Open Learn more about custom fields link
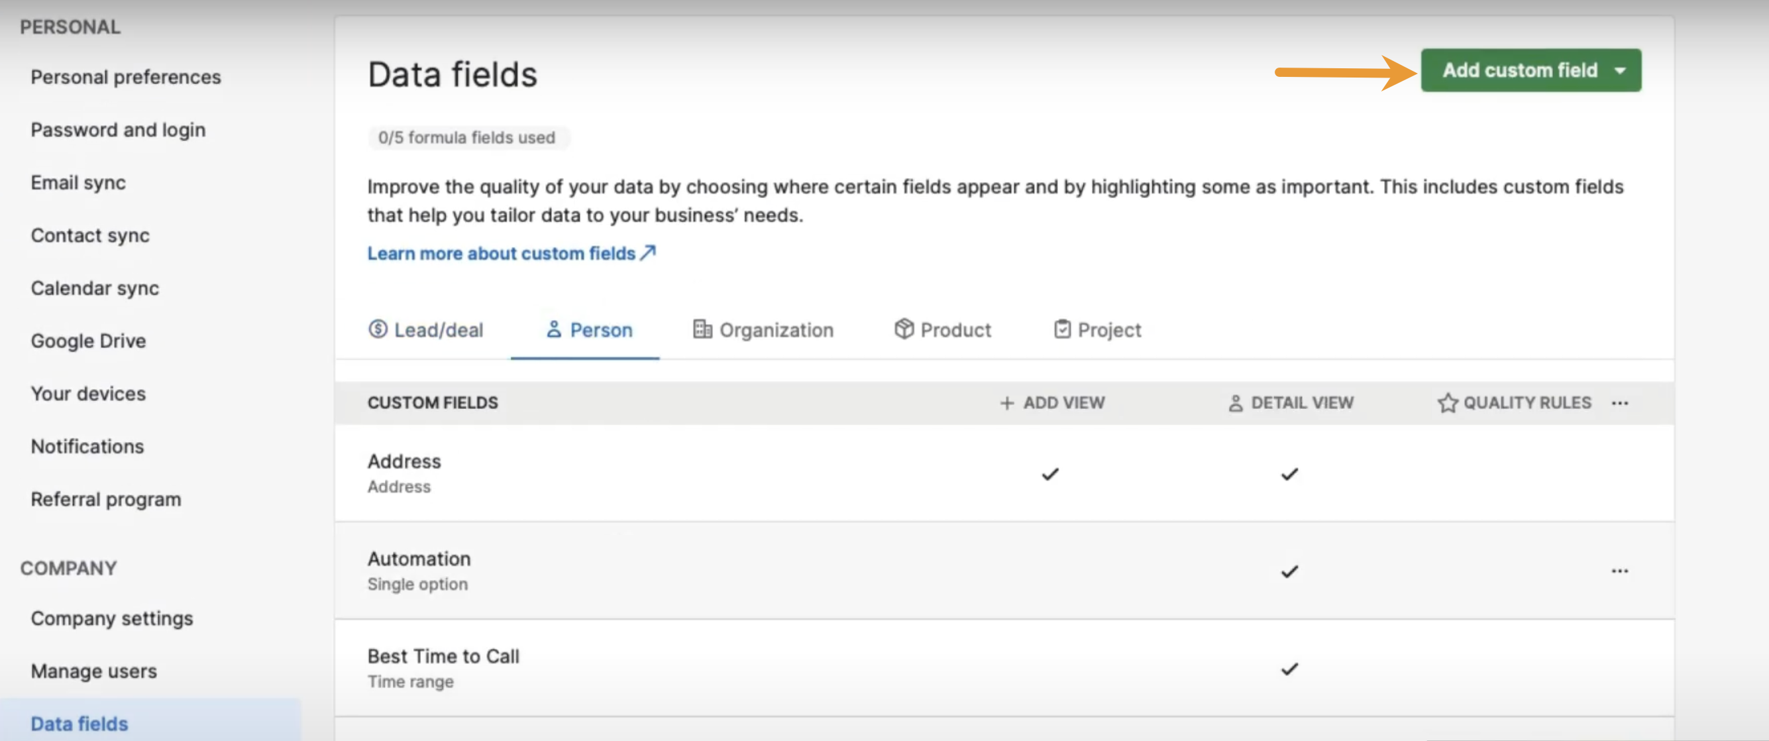 pos(510,253)
